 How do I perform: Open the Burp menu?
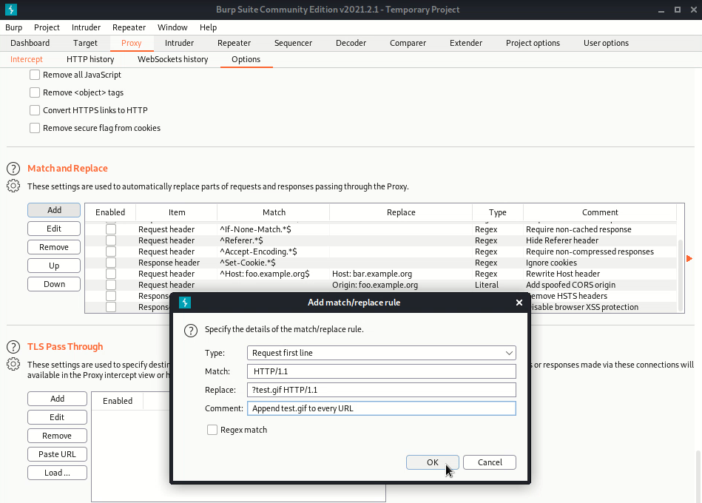pyautogui.click(x=14, y=27)
